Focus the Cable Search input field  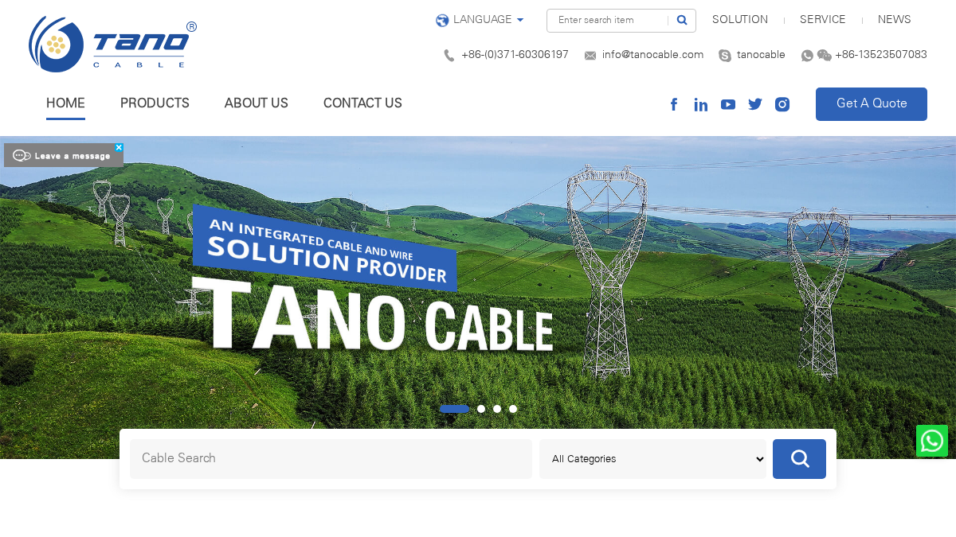click(331, 459)
